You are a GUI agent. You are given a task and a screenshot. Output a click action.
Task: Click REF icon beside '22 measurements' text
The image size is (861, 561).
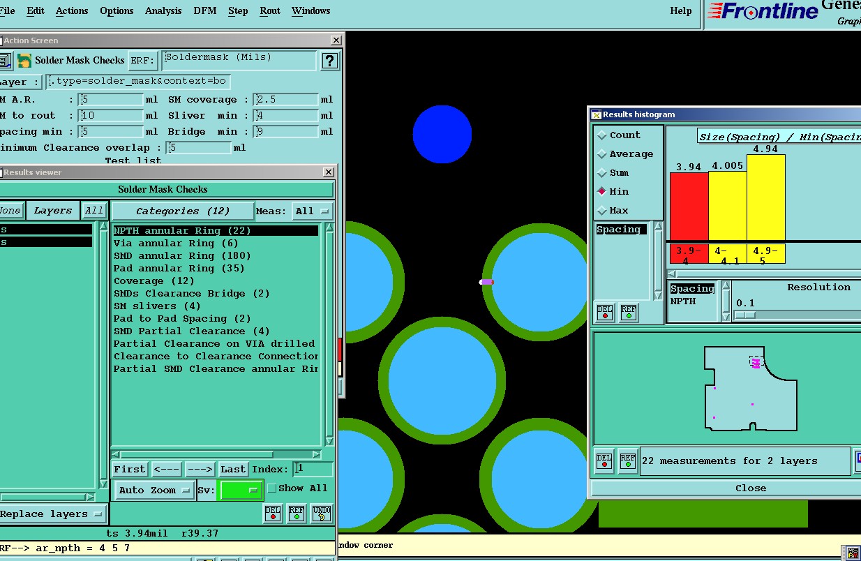[628, 461]
